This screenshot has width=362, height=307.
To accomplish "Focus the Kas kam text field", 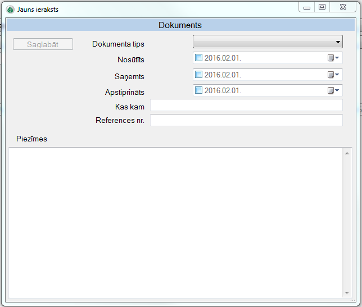I will pyautogui.click(x=246, y=106).
